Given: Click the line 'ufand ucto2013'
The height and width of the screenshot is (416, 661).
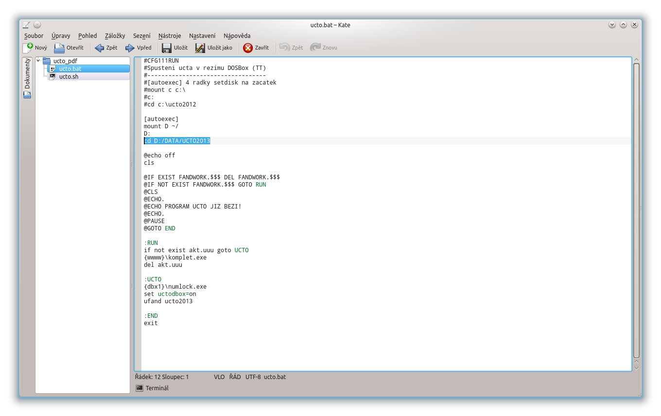Looking at the screenshot, I should (x=168, y=301).
